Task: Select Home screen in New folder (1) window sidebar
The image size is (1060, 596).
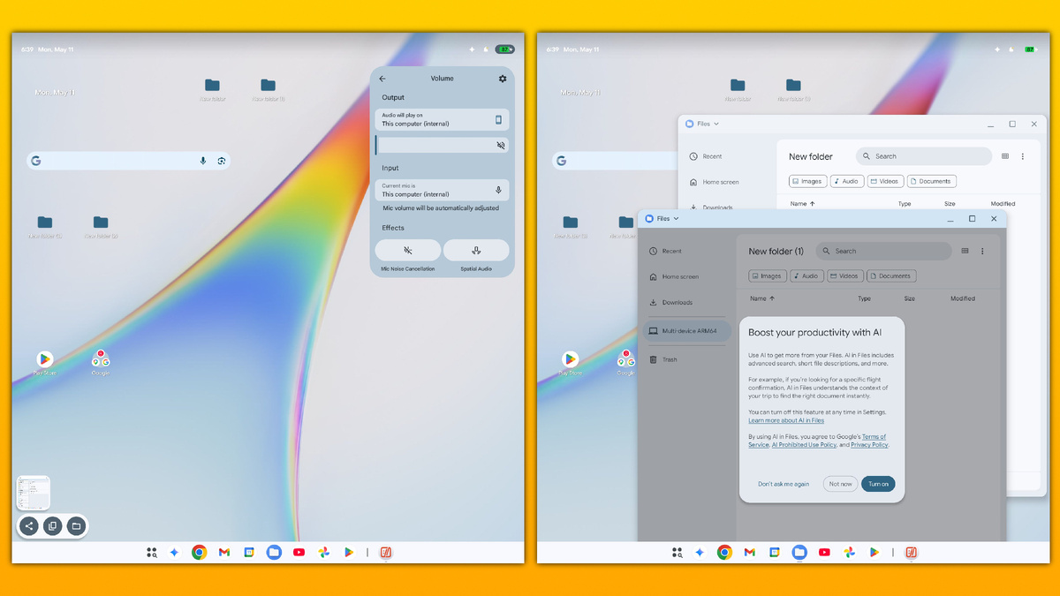Action: [674, 276]
